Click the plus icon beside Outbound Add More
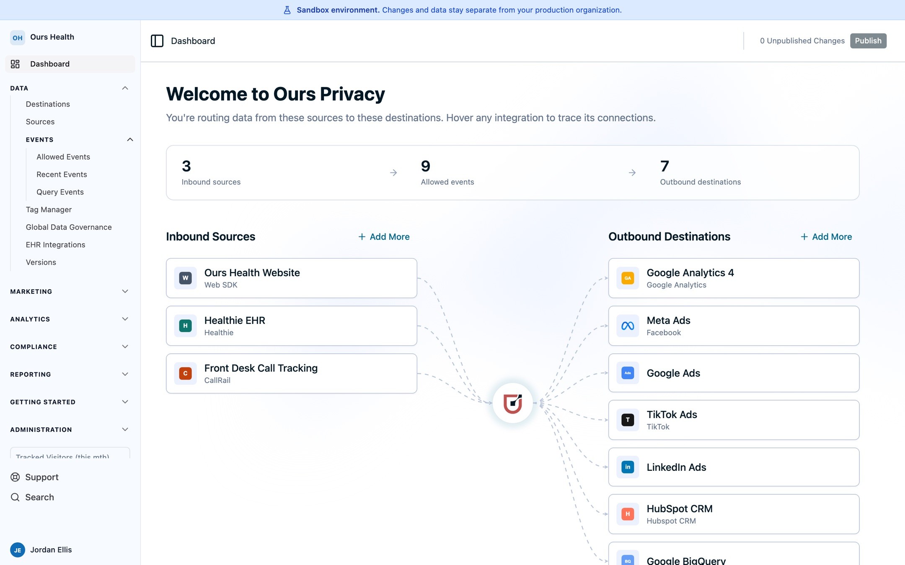The width and height of the screenshot is (905, 565). pos(804,237)
